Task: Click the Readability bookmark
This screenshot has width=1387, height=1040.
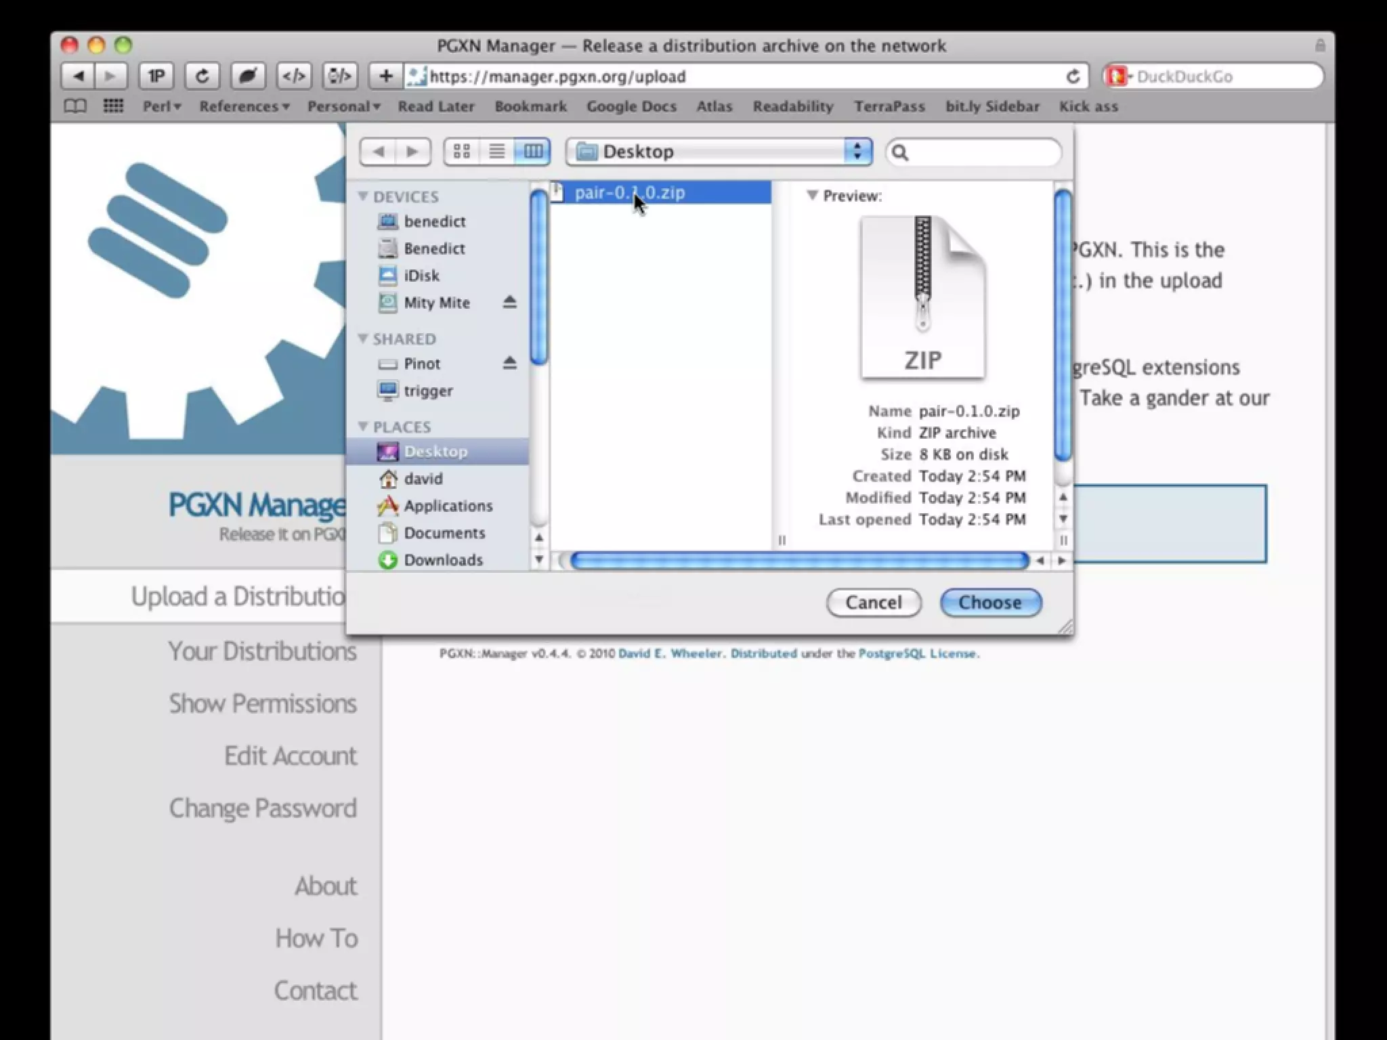Action: click(793, 106)
